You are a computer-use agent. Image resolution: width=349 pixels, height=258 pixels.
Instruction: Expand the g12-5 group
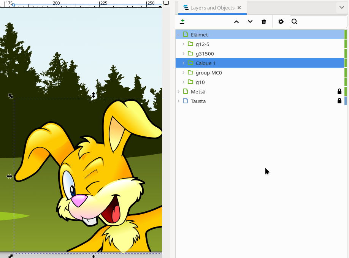tap(183, 44)
